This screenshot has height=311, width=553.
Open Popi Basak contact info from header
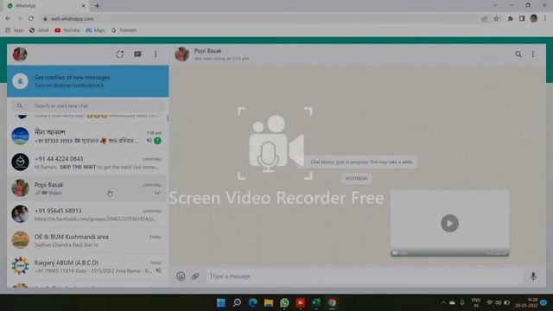click(208, 51)
